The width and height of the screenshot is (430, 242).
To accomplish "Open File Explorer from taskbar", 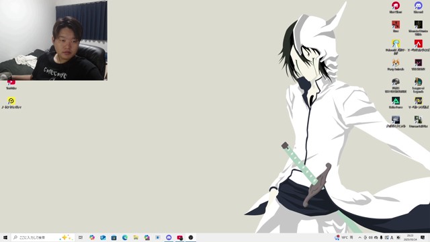I will point(136,237).
